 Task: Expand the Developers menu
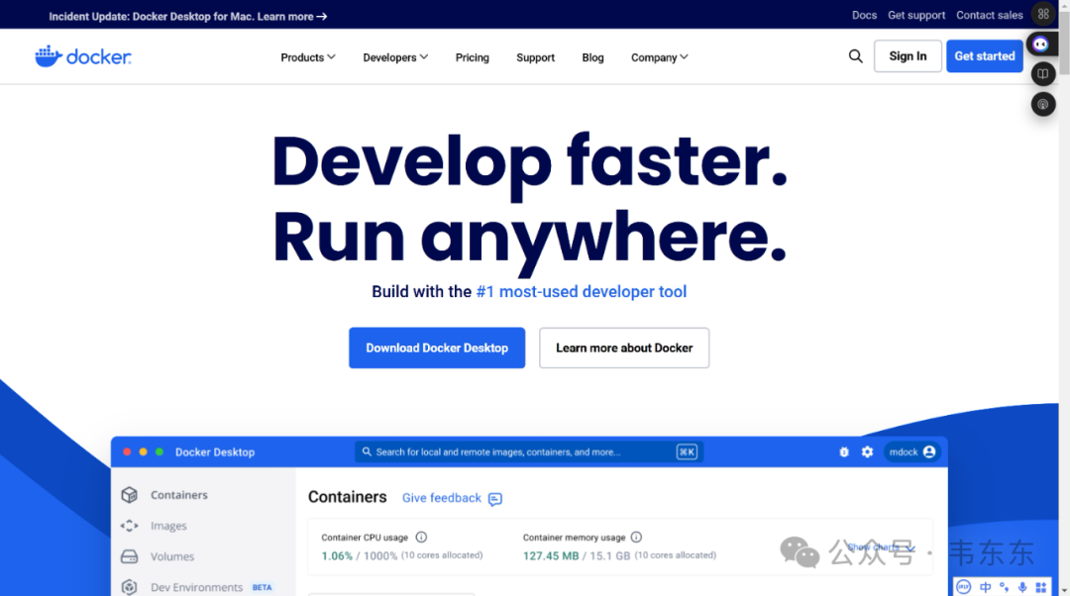pos(395,57)
